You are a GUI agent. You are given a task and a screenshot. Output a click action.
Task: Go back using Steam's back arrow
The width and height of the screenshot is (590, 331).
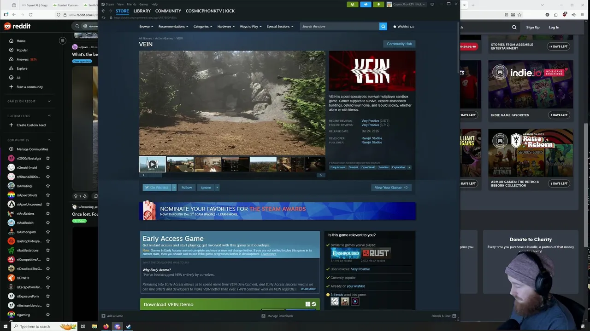tap(103, 11)
